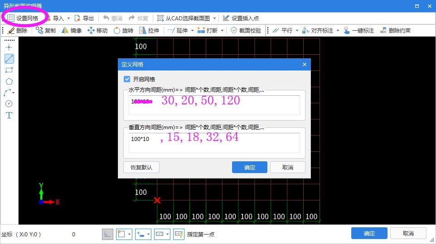Click 确定 in the 定义网格 dialog
Screen dimensions: 436x244
point(250,168)
